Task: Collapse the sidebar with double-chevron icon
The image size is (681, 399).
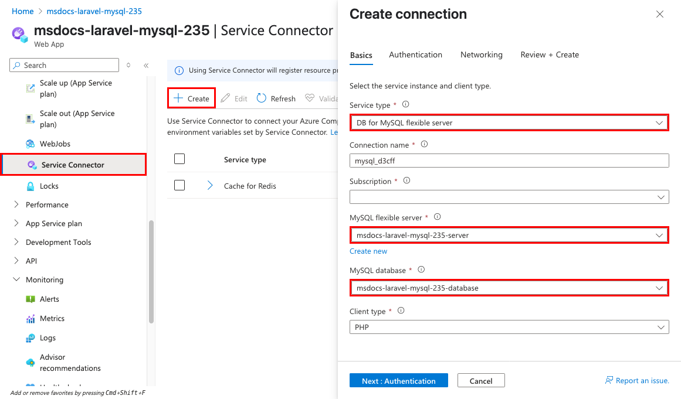Action: pyautogui.click(x=146, y=66)
